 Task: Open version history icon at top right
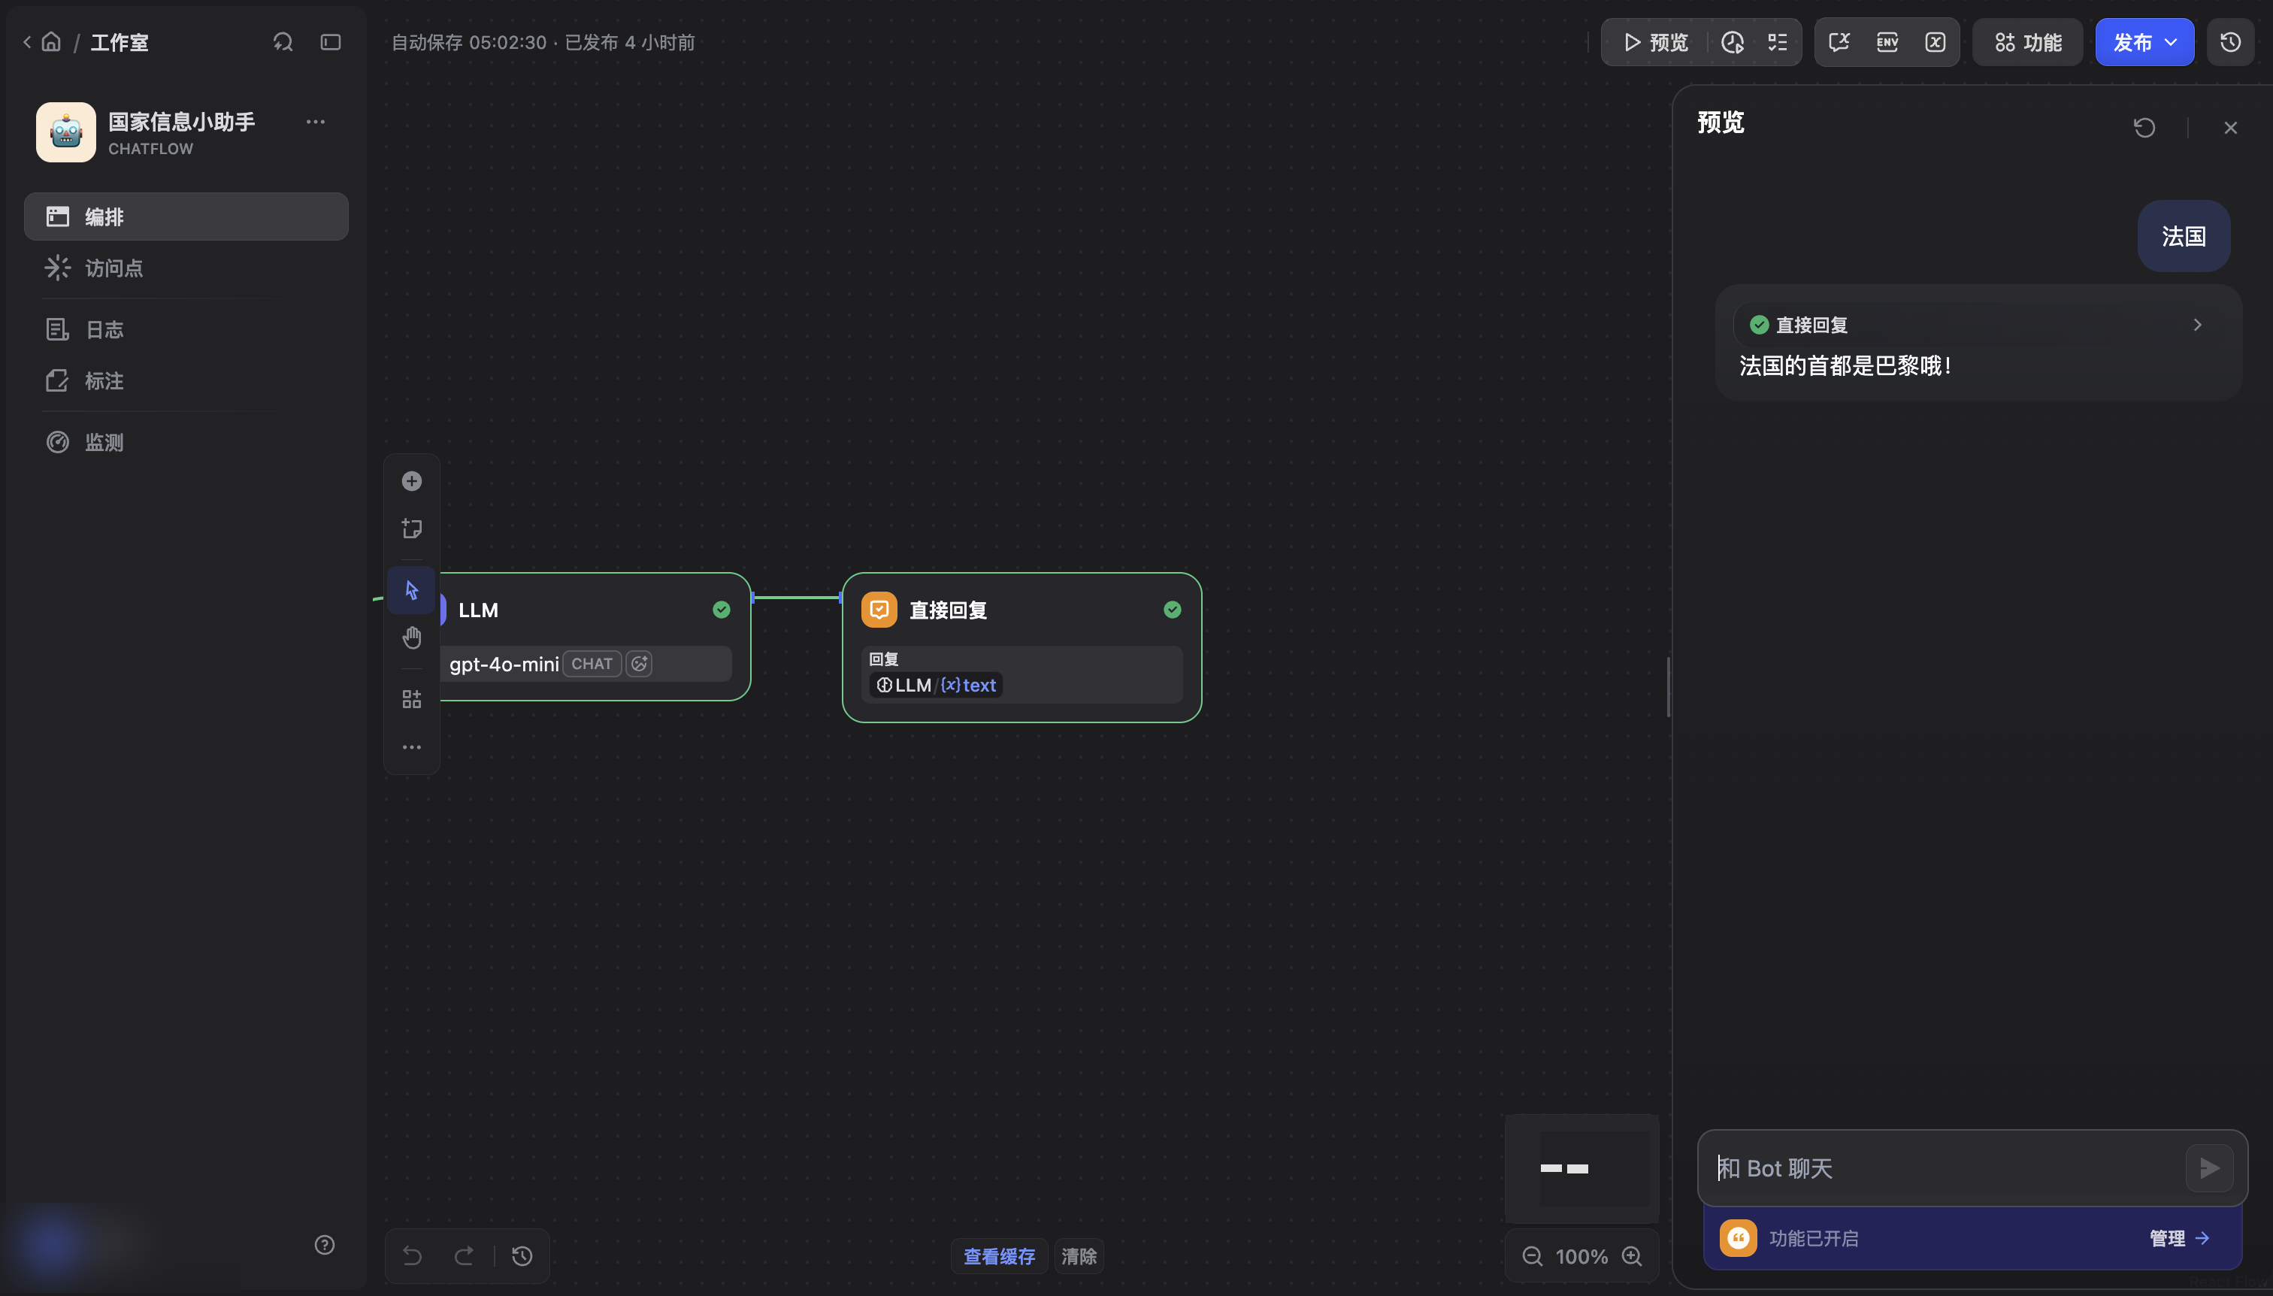(x=2230, y=42)
